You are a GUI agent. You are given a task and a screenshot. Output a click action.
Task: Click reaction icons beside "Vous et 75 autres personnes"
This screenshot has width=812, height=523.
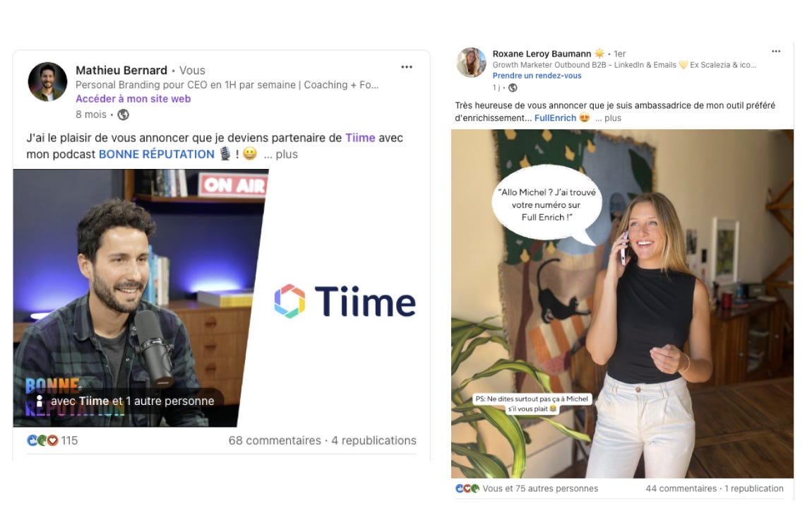[467, 488]
